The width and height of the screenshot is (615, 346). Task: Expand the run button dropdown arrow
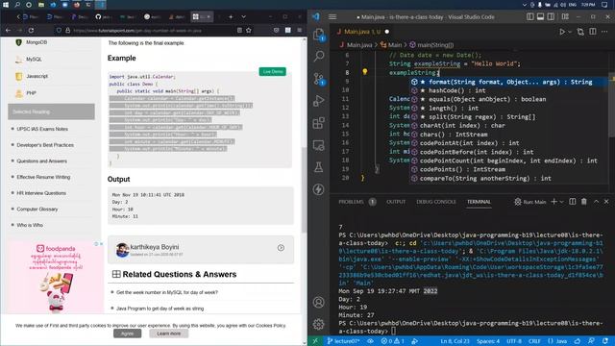[x=570, y=32]
